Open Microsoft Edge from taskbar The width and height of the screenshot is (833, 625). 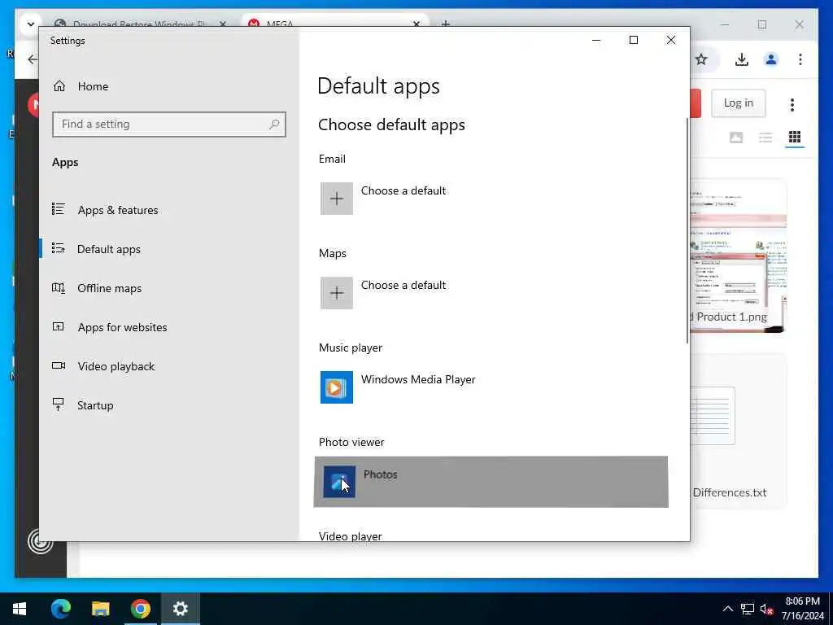click(60, 609)
